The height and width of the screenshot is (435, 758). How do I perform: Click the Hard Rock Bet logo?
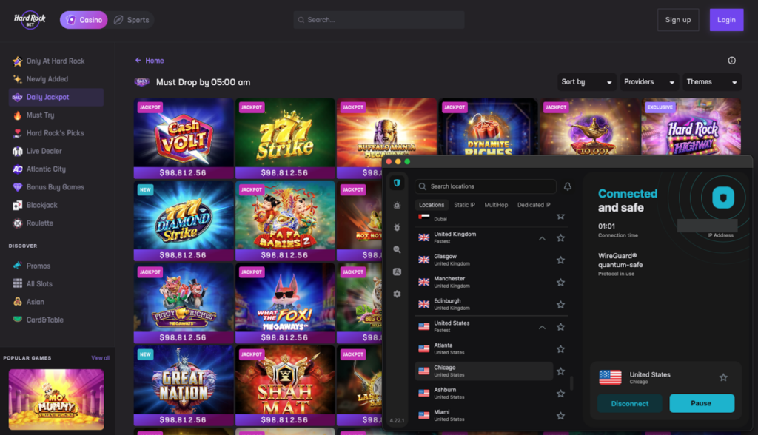coord(30,20)
